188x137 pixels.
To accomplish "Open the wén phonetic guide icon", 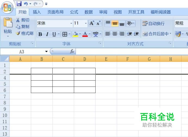I will pos(96,34).
